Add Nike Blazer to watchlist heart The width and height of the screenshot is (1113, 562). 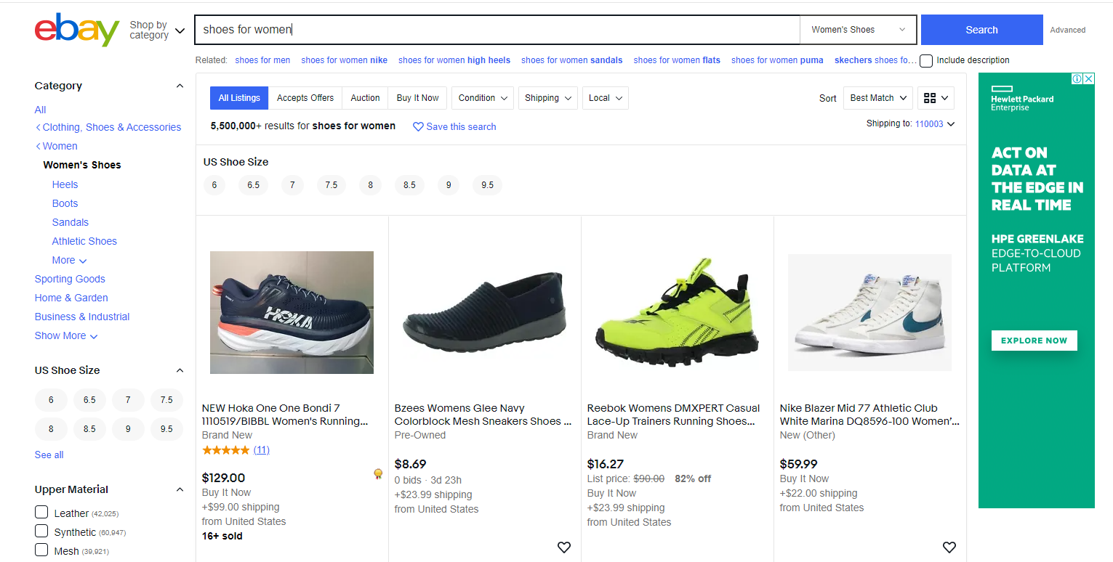click(949, 547)
